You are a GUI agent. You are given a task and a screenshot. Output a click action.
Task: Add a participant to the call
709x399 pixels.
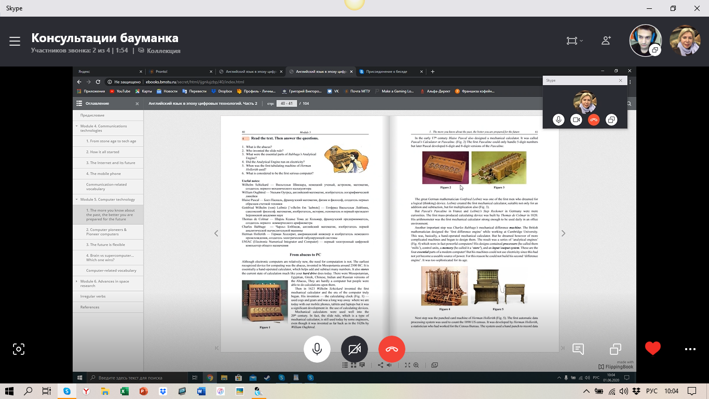click(x=606, y=41)
